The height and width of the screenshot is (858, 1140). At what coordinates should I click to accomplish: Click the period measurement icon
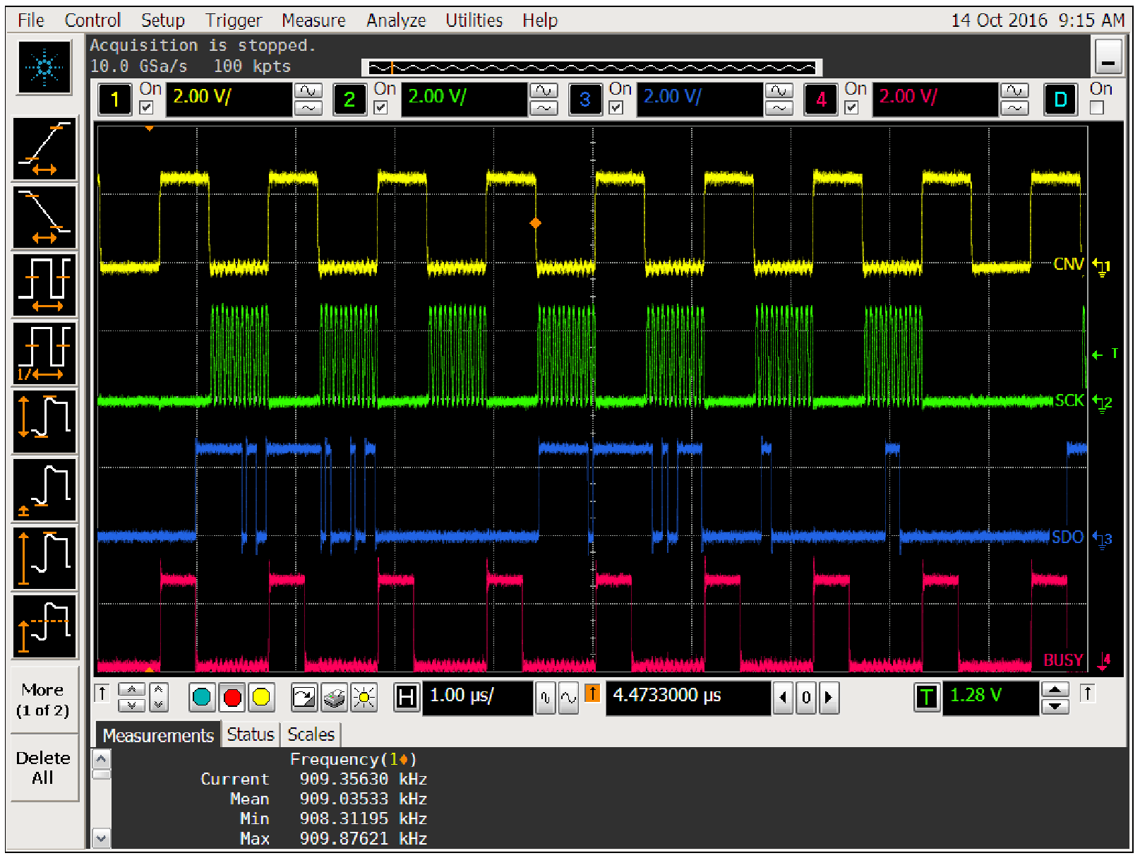point(44,285)
